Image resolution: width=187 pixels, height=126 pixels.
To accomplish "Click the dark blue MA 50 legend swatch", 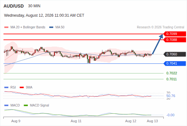I will tap(51, 27).
